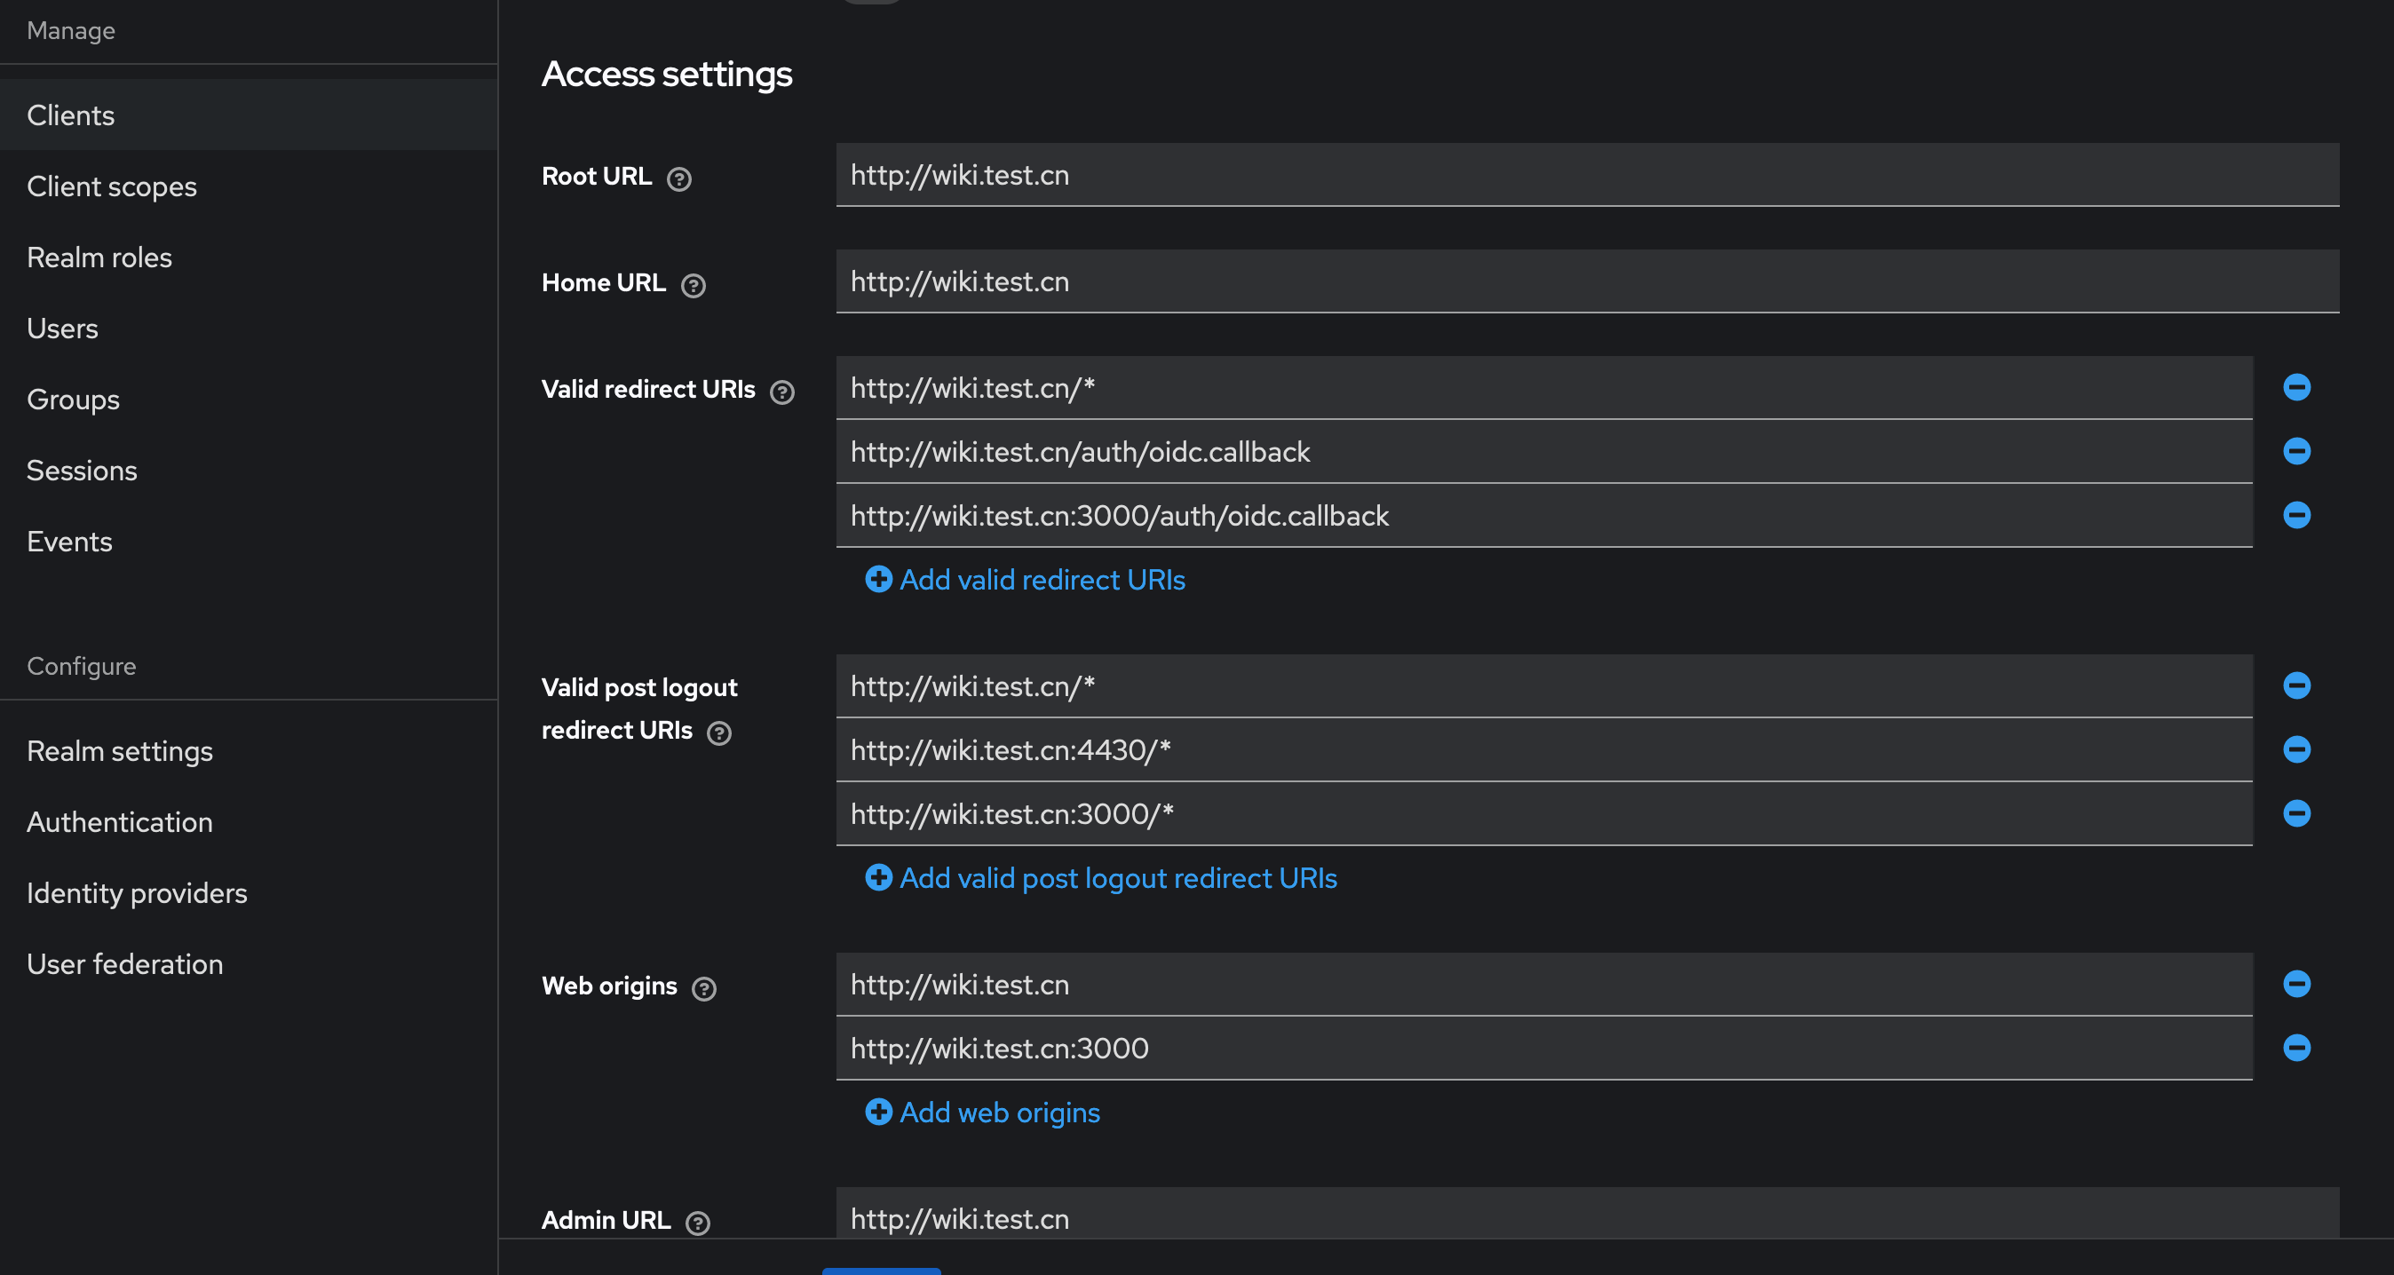The image size is (2394, 1275).
Task: Click the remove icon for http://wiki.test.cn:3000/*
Action: click(2297, 812)
